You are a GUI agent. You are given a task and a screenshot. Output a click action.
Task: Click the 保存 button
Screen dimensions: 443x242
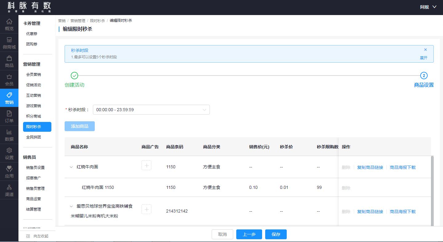pyautogui.click(x=276, y=234)
